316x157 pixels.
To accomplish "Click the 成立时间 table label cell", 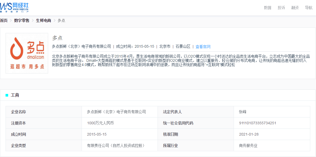I will point(44,134).
